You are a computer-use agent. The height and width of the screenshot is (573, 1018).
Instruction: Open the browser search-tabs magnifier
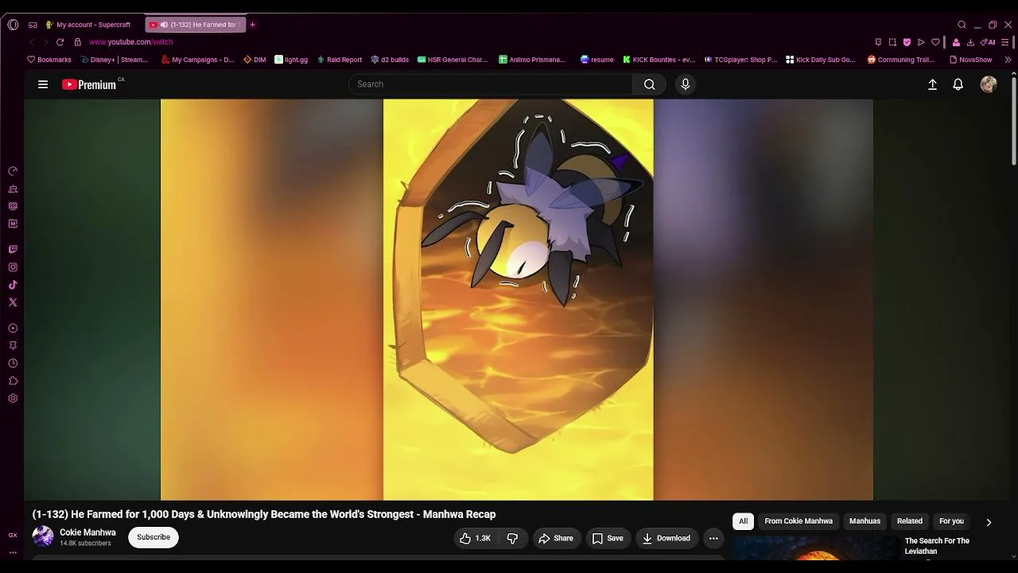pos(962,25)
